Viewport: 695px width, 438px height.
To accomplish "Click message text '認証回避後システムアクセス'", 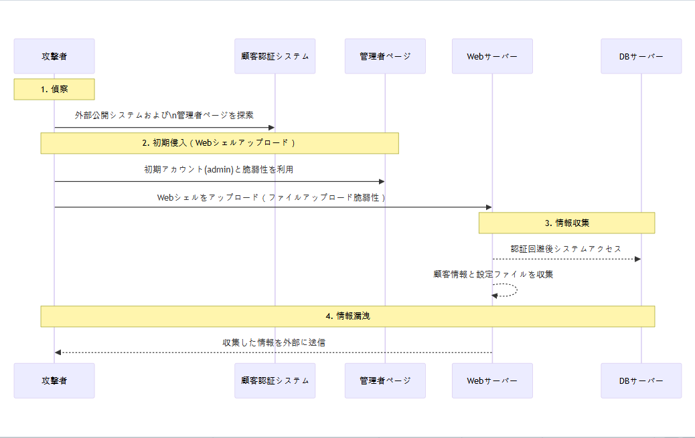I will (566, 249).
